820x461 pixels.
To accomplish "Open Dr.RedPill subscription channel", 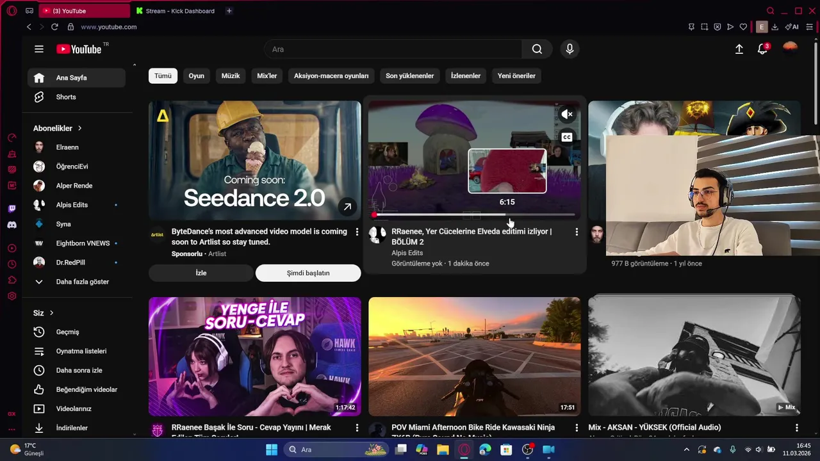I will pos(76,263).
